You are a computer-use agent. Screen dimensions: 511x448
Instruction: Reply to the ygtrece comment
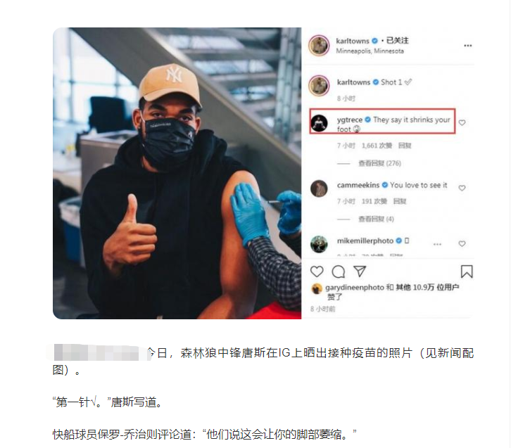(405, 146)
